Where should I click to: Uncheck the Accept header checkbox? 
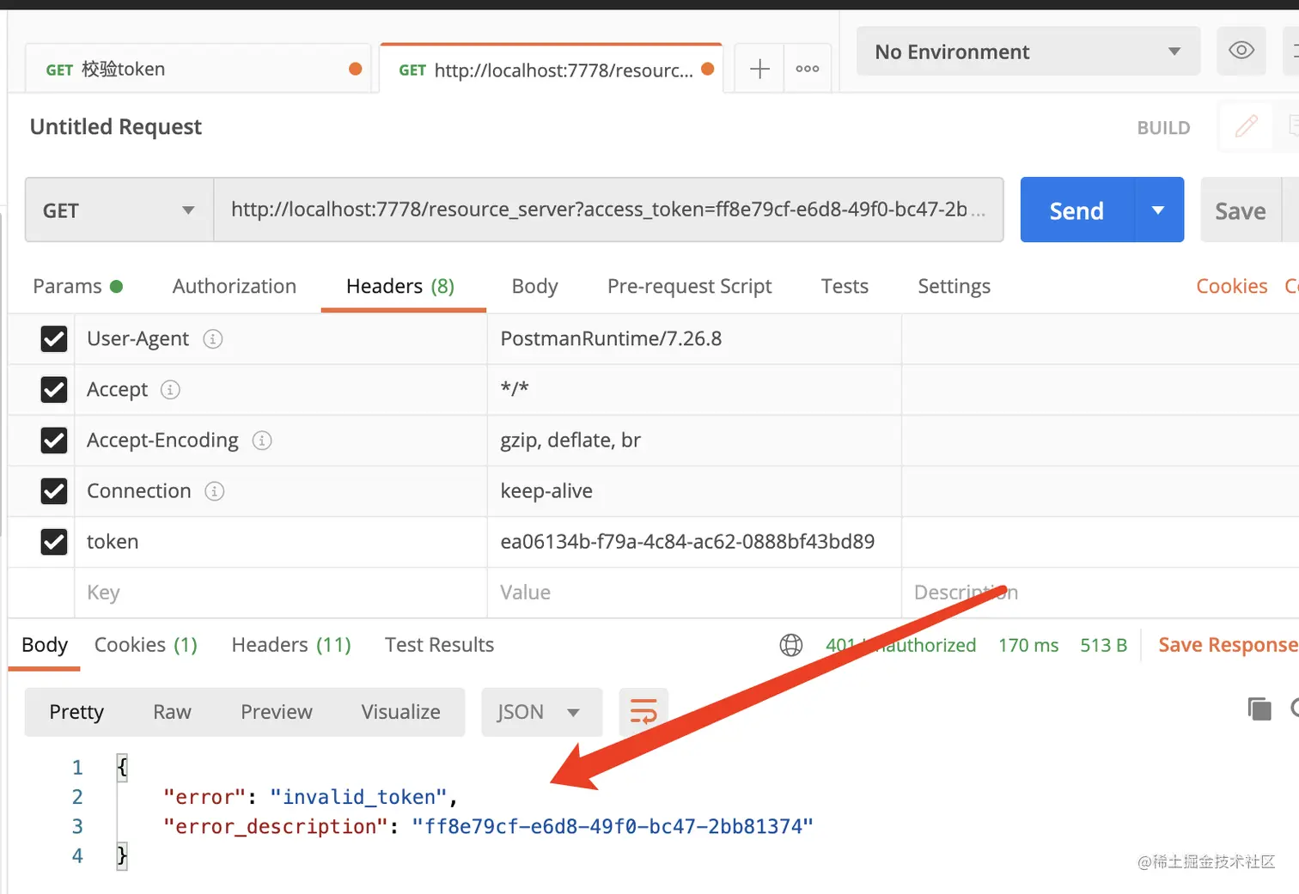pos(54,390)
